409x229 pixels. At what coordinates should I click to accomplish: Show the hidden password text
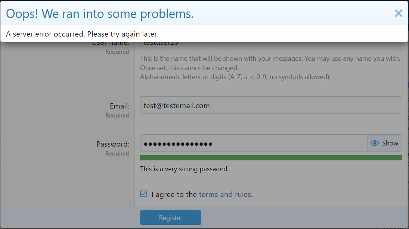[384, 143]
